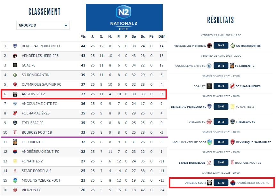Click the Pts column header
Screen dimensions: 276x196
pos(83,36)
